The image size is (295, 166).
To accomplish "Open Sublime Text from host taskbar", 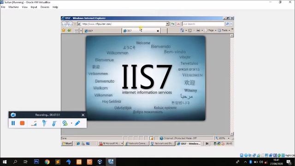I will [x=58, y=162].
